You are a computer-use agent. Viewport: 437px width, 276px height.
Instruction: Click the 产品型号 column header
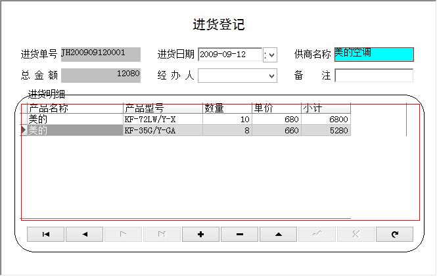click(163, 108)
